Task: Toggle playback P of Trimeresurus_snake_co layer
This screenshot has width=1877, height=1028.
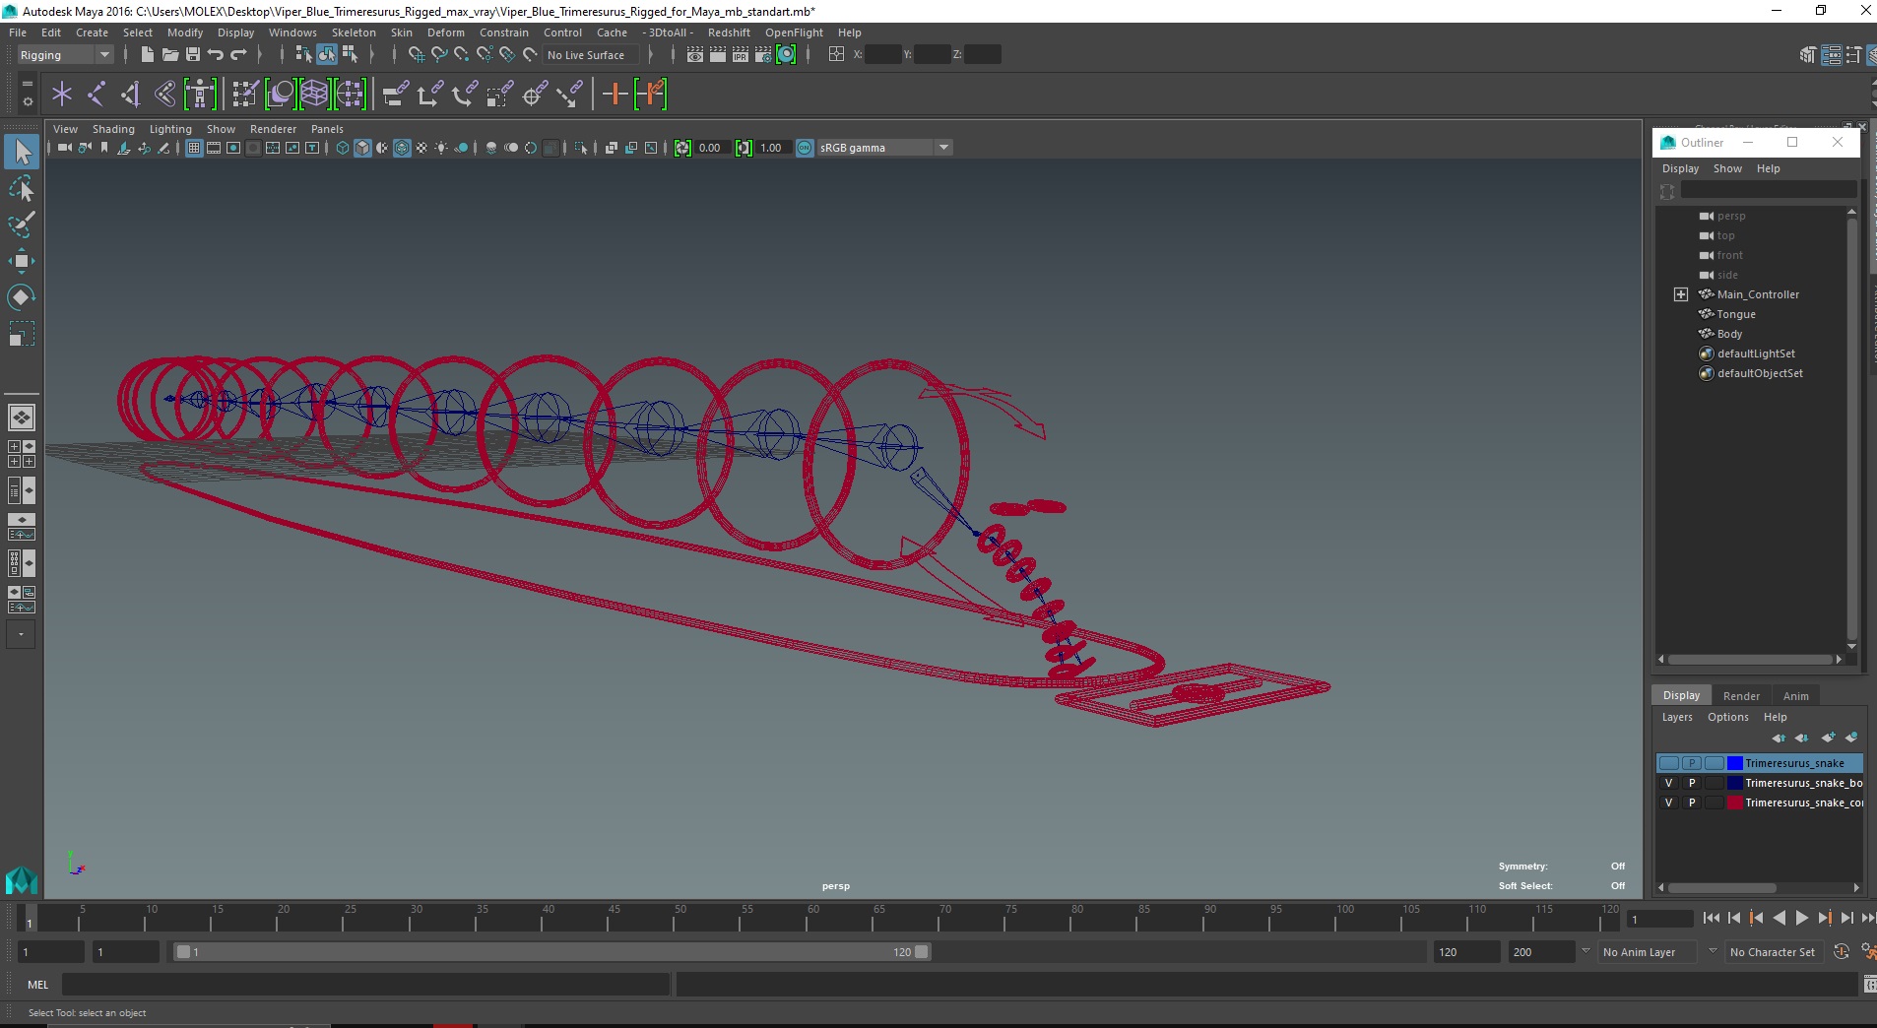Action: pyautogui.click(x=1692, y=803)
